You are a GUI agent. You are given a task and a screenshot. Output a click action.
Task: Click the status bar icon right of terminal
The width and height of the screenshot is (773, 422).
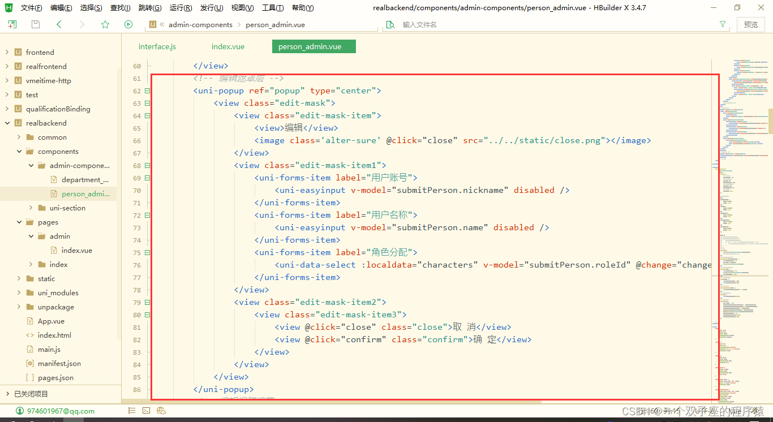(161, 411)
